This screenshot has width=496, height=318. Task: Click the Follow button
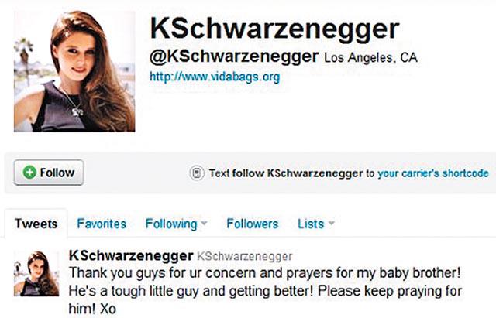tap(49, 173)
